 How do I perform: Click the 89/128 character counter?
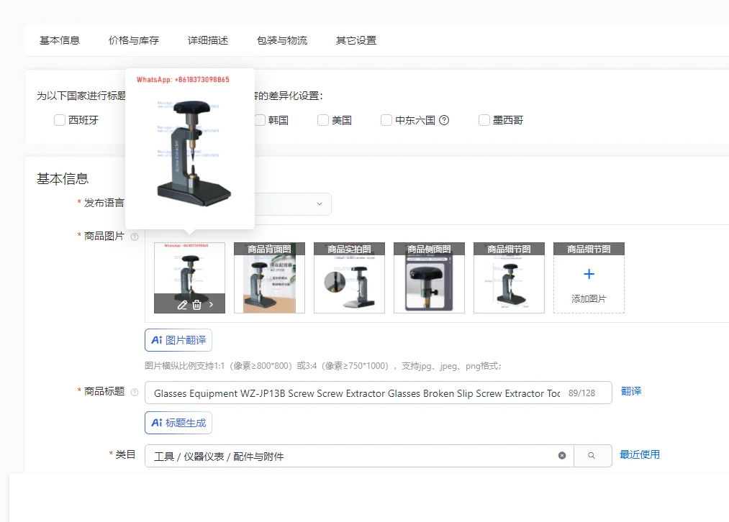(581, 393)
